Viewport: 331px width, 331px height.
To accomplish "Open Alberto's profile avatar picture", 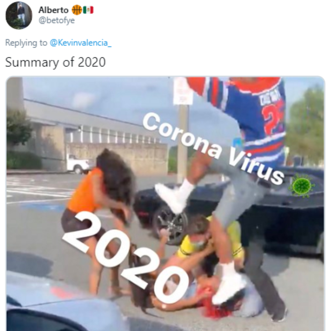I will click(x=19, y=15).
